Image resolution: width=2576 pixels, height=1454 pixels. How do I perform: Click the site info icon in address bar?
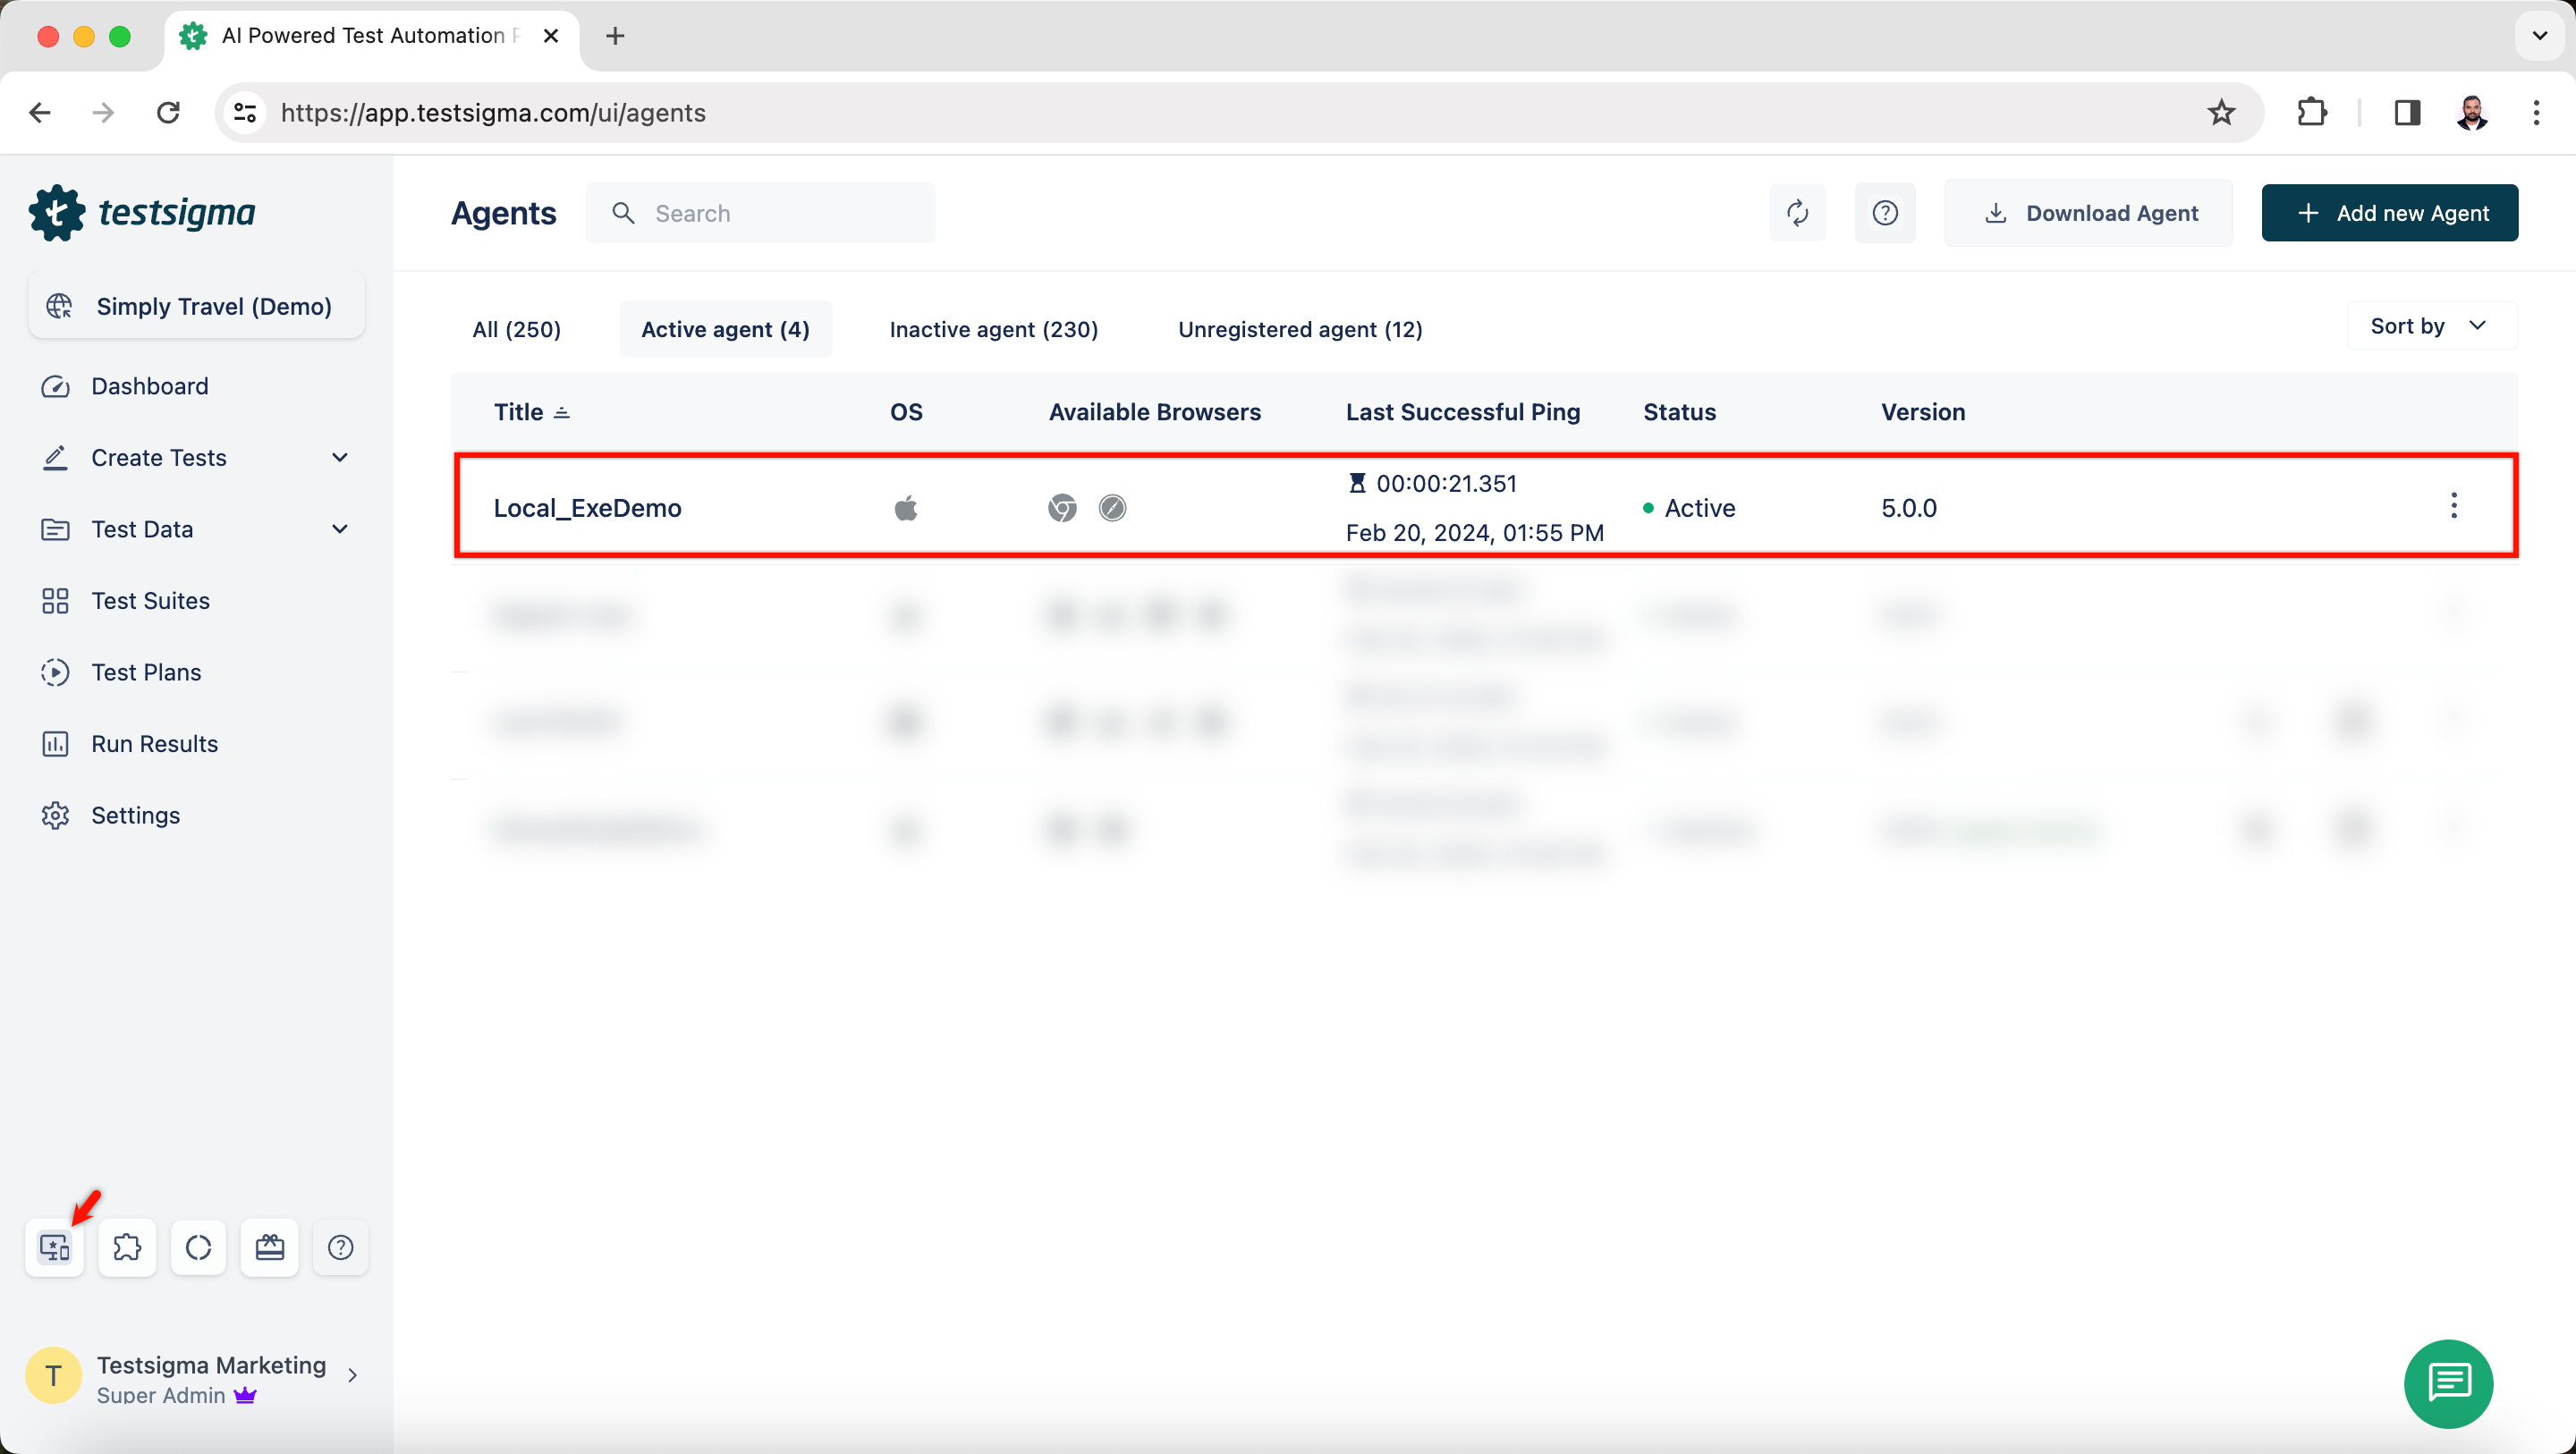click(x=245, y=113)
